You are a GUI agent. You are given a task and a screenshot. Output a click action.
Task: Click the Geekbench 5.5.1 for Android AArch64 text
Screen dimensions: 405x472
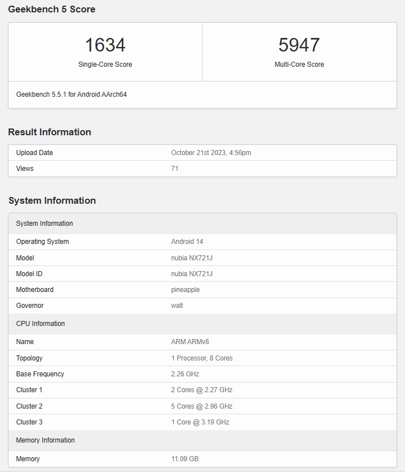pos(71,95)
